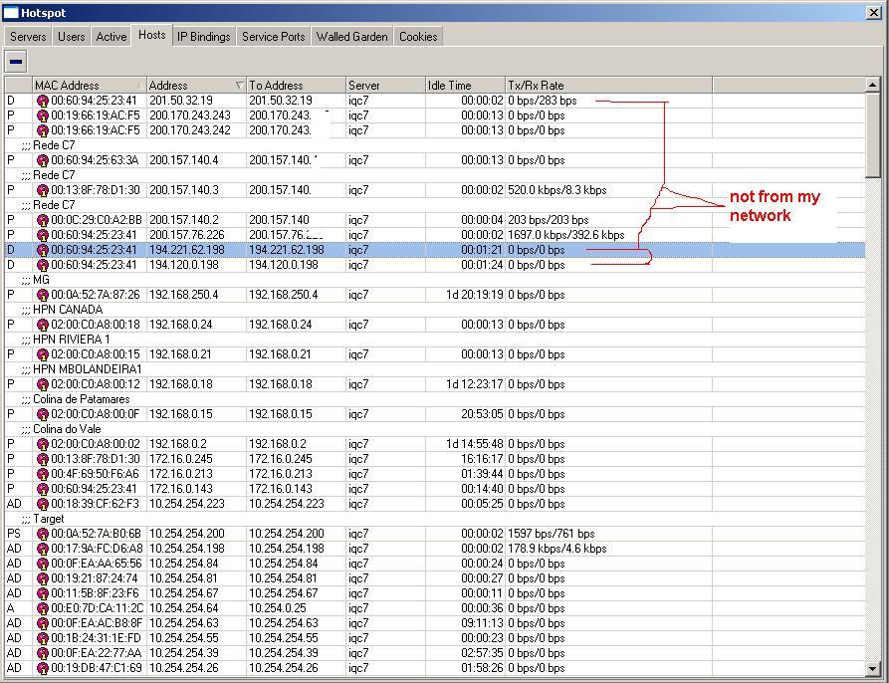Click host icon for address 192.168.0.2
889x683 pixels.
(43, 444)
